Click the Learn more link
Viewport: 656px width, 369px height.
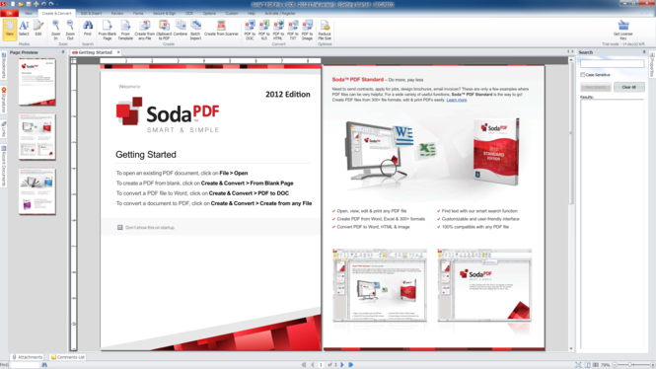click(457, 100)
